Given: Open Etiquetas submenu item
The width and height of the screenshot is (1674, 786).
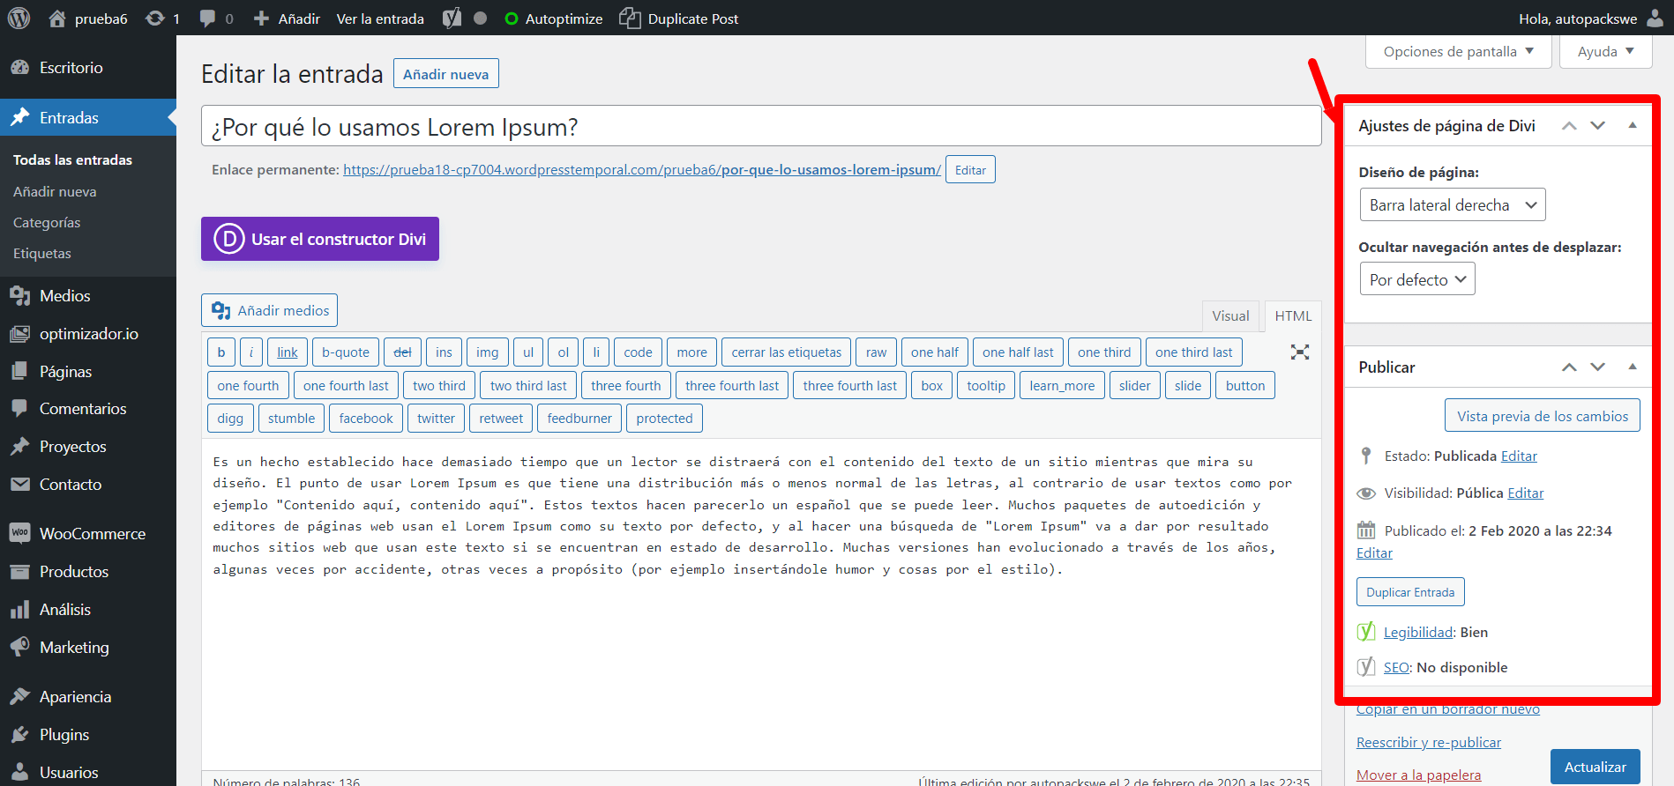Looking at the screenshot, I should click(x=42, y=254).
